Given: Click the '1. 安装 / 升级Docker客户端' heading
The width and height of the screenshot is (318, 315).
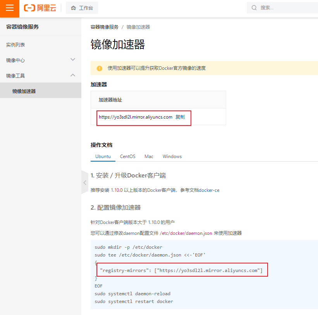Looking at the screenshot, I should pyautogui.click(x=128, y=175).
